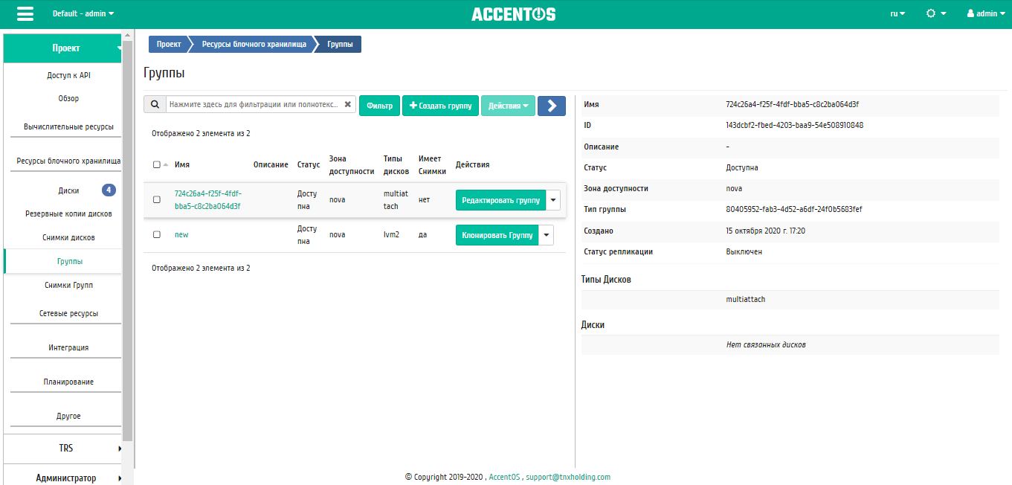Expand dropdown next to Редактировать группу
This screenshot has width=1012, height=485.
pos(553,200)
